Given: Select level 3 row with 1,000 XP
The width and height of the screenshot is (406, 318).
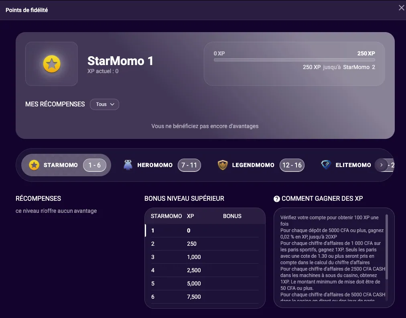Looking at the screenshot, I should coord(205,257).
